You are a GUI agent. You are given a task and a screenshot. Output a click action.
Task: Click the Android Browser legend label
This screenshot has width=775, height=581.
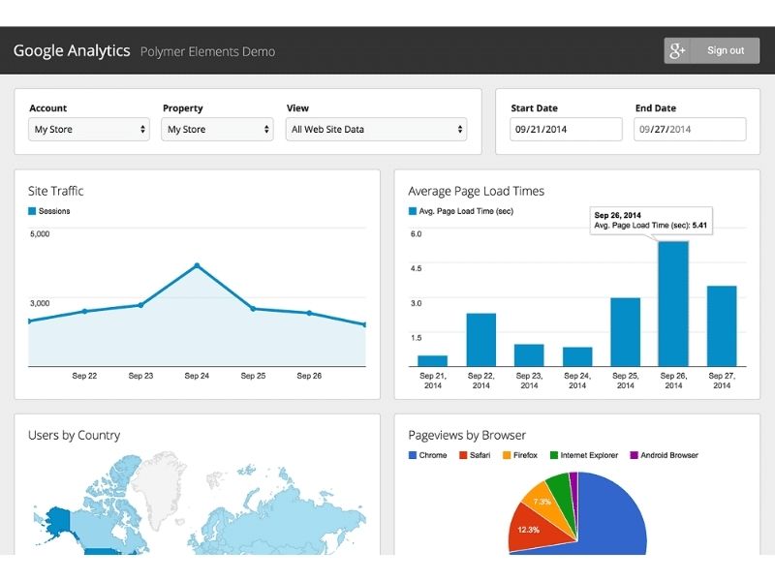point(669,455)
